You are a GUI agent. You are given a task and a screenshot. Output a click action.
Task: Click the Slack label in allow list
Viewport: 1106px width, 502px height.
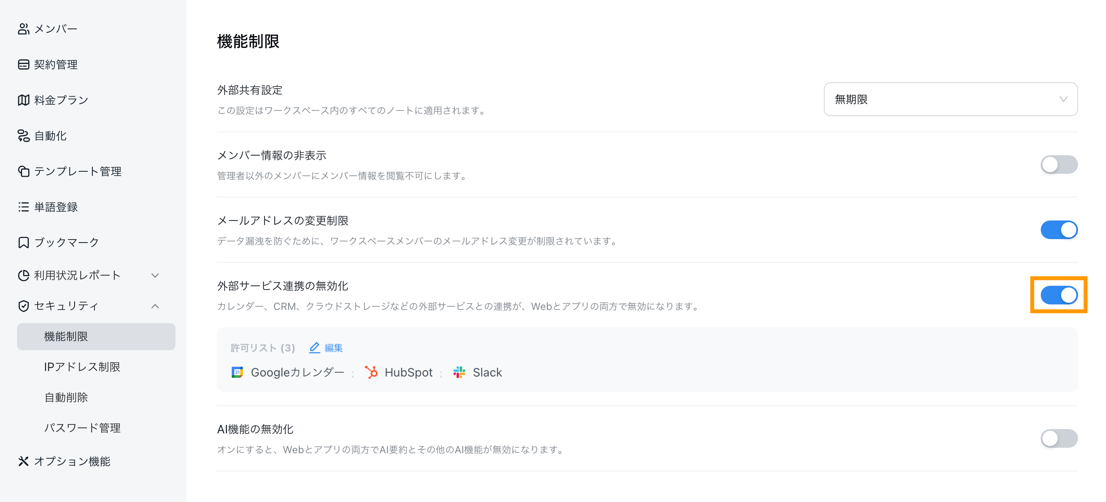(487, 372)
